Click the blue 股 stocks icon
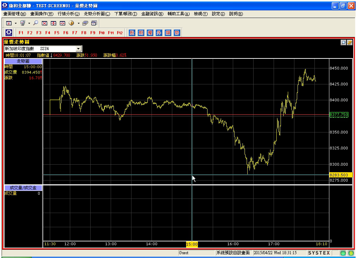The image size is (357, 258). [132, 33]
